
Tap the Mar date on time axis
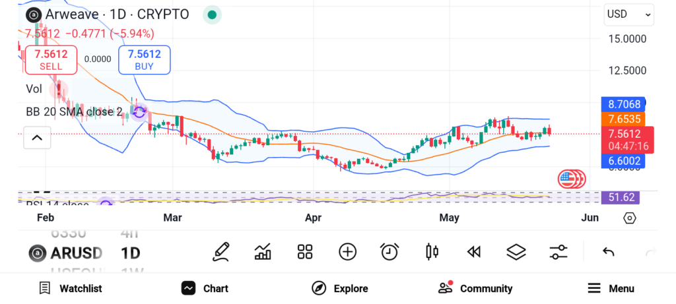[x=172, y=218]
